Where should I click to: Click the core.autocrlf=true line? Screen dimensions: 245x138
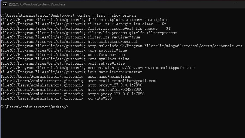pos(64,50)
